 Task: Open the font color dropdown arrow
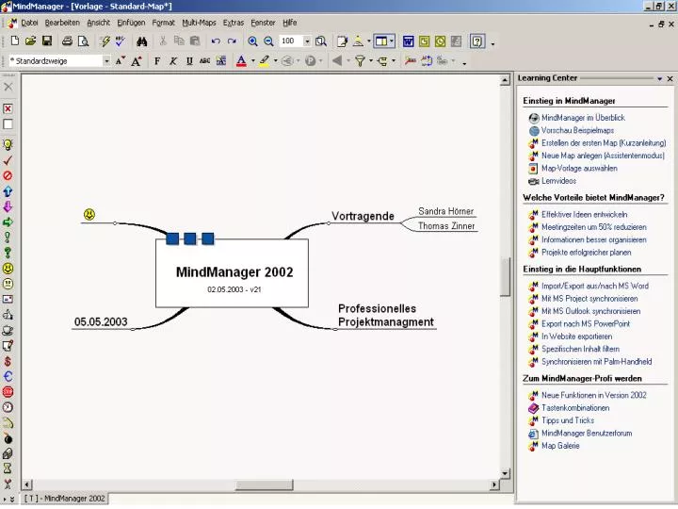(253, 61)
